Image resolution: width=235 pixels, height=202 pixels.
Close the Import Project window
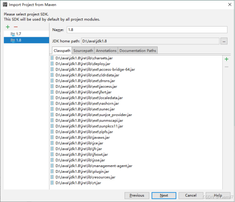click(x=230, y=5)
